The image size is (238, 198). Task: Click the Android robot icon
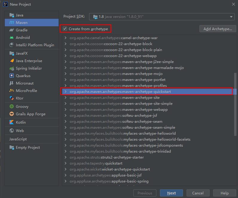(x=12, y=37)
